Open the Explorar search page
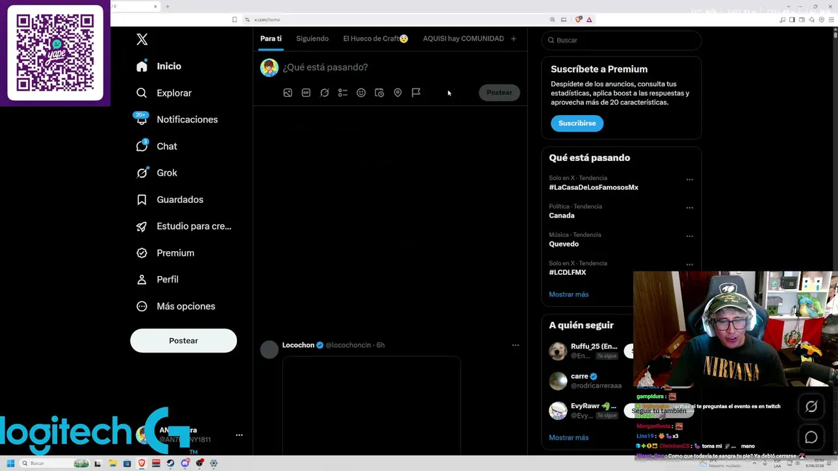The width and height of the screenshot is (838, 471). pyautogui.click(x=164, y=93)
